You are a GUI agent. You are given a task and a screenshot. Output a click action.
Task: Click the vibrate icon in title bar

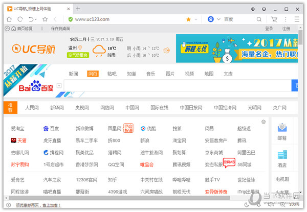point(253,9)
